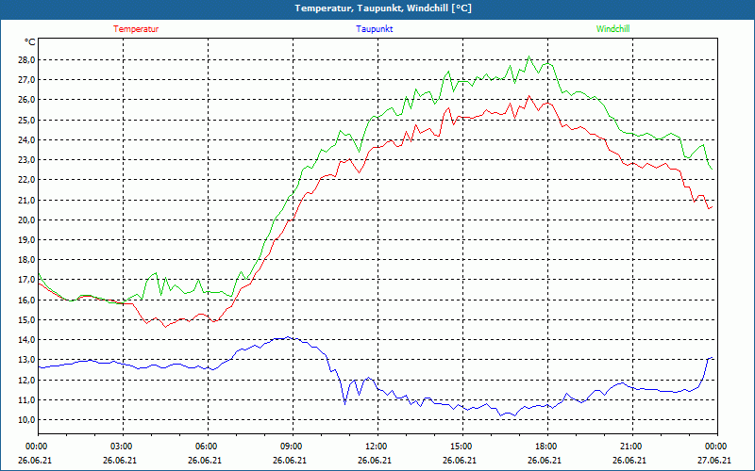This screenshot has width=755, height=471.
Task: Click the 22,0 y-axis value
Action: (26, 180)
